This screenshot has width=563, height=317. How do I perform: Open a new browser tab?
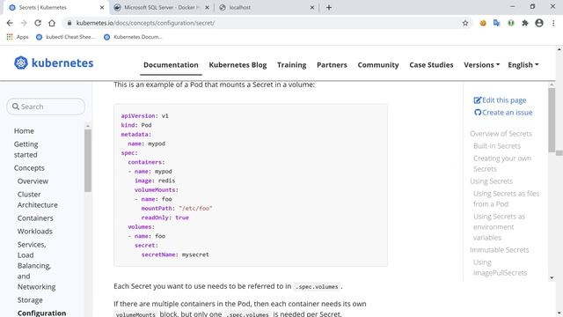(x=329, y=8)
